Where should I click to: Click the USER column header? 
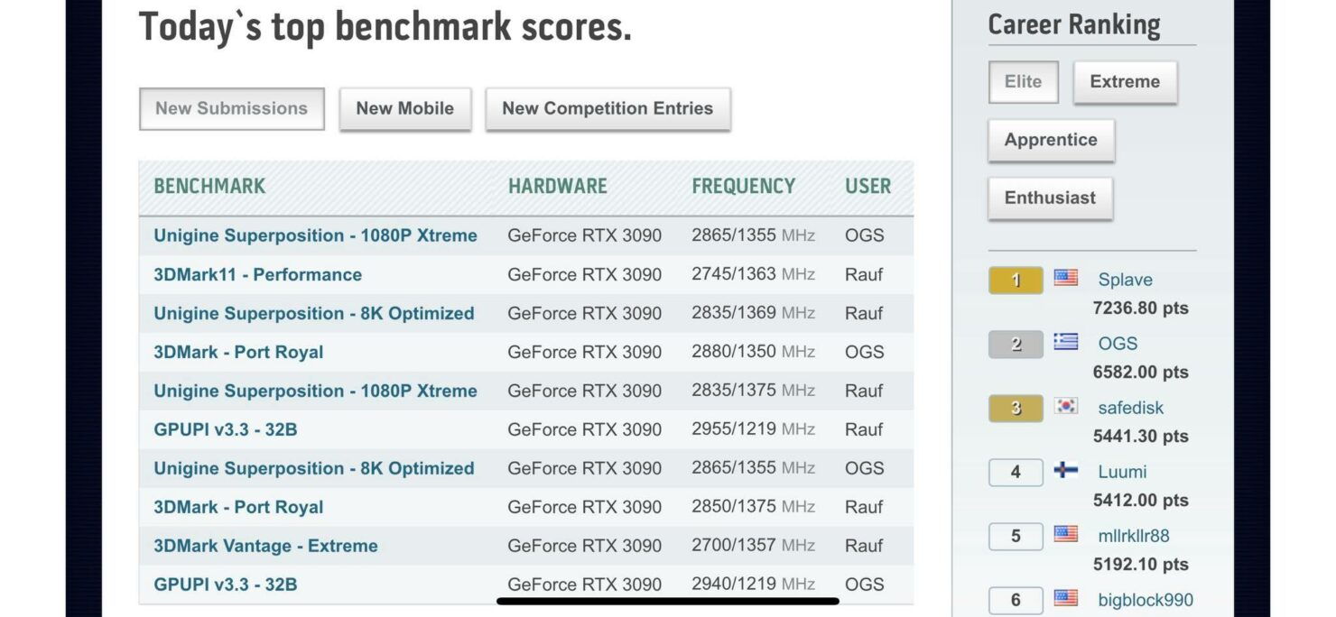pos(868,187)
